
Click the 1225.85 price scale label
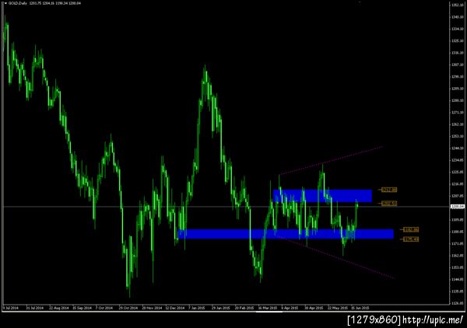458,172
